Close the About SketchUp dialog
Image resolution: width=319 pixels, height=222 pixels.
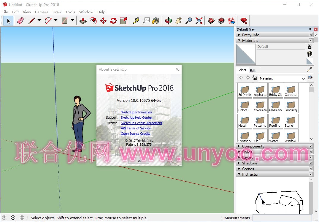177,69
